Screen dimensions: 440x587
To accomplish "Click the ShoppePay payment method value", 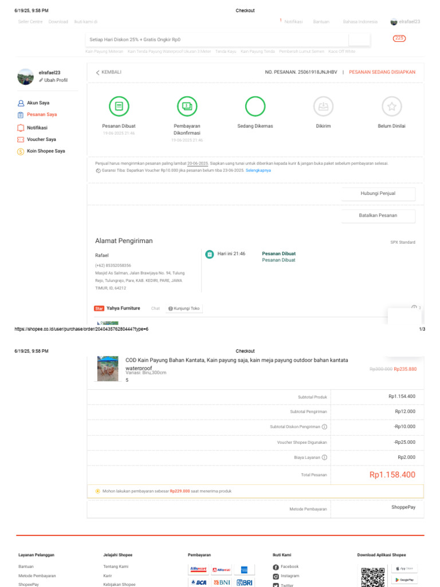I will click(x=403, y=507).
